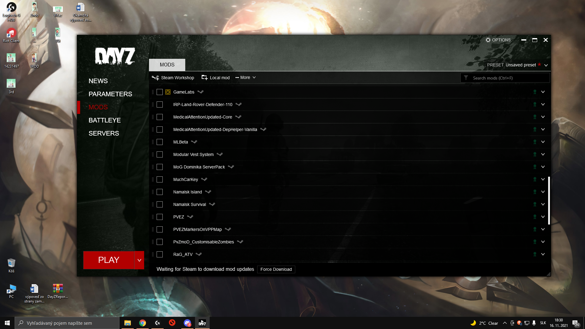Add a Local mod
The height and width of the screenshot is (329, 585).
[216, 78]
